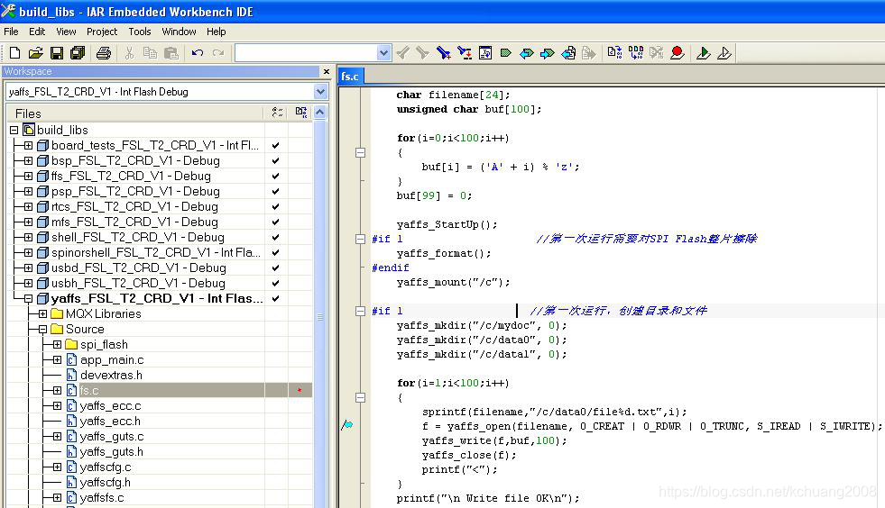Expand the app_main.c file node

point(57,359)
